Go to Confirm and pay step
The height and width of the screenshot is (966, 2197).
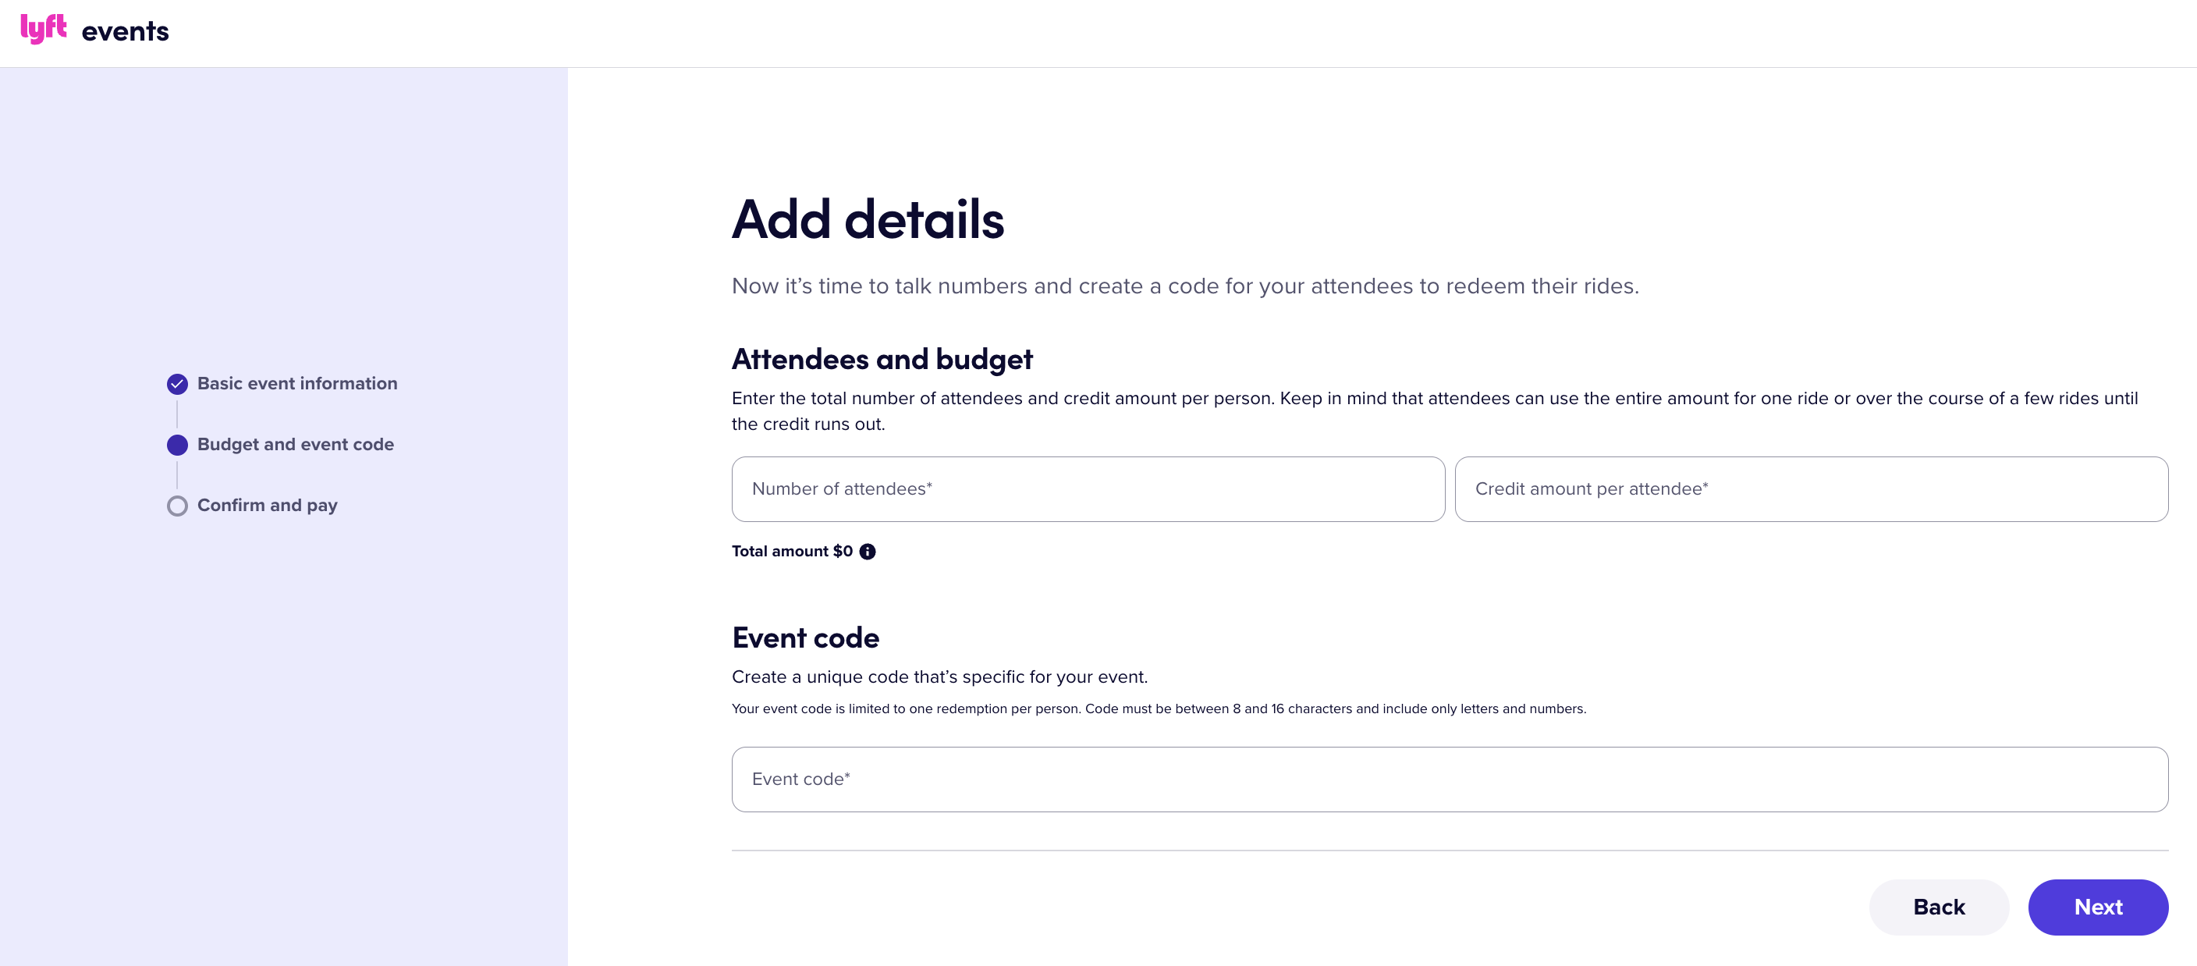(267, 505)
